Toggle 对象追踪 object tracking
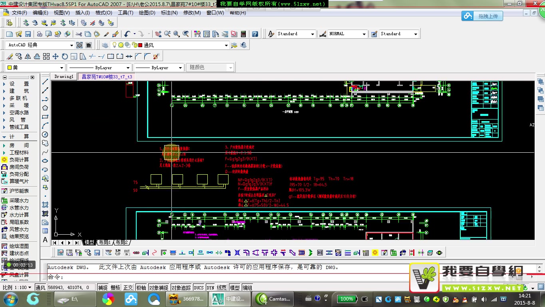545x307 pixels. point(181,288)
